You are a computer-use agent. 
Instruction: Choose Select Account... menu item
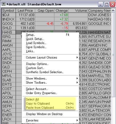tap(50, 89)
